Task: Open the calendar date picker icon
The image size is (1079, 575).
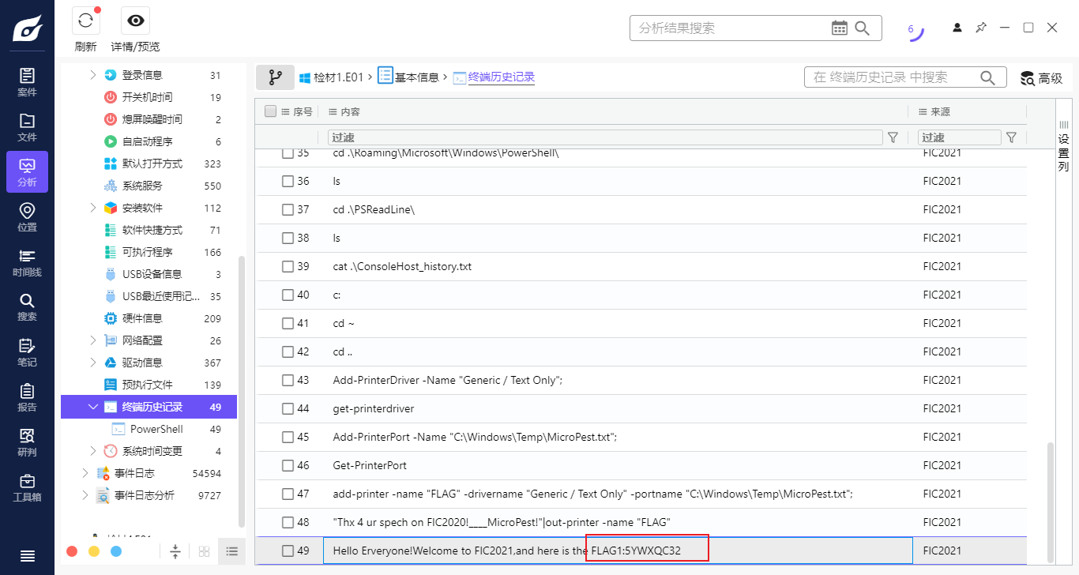Action: click(x=839, y=28)
